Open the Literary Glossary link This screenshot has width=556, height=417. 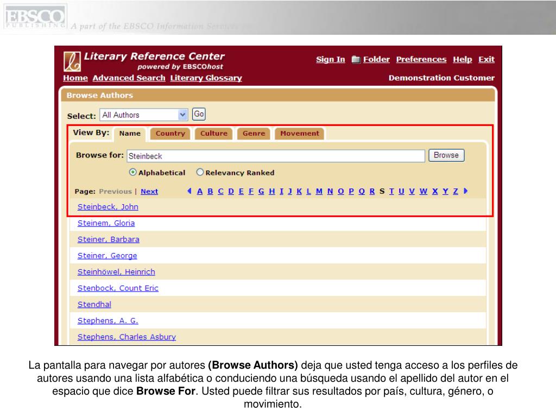(x=206, y=78)
